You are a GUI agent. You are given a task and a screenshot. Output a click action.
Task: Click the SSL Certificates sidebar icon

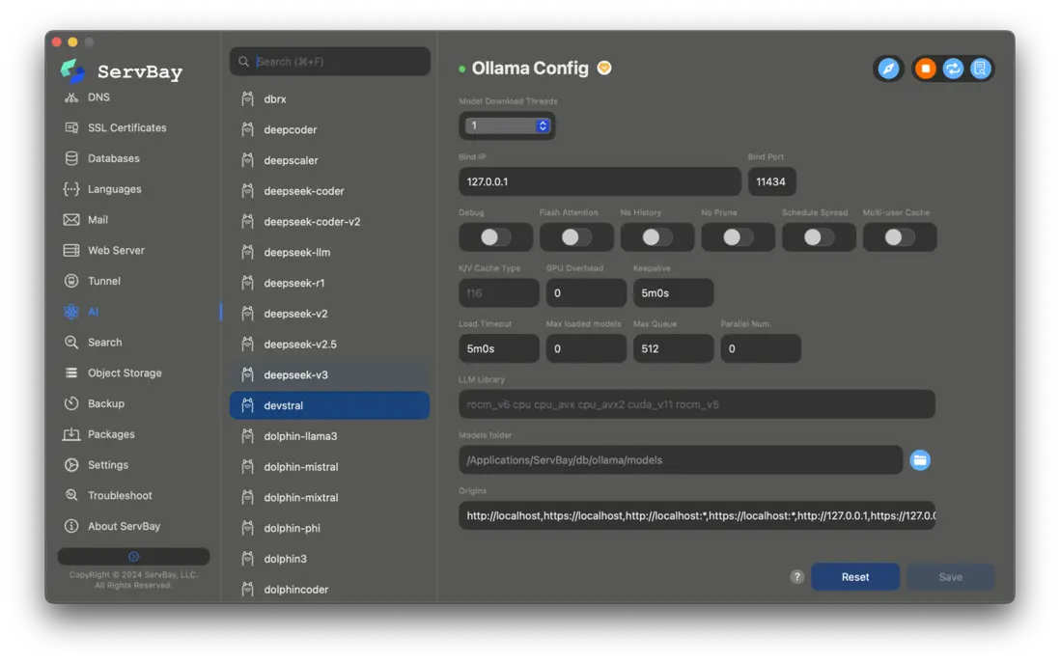(71, 127)
